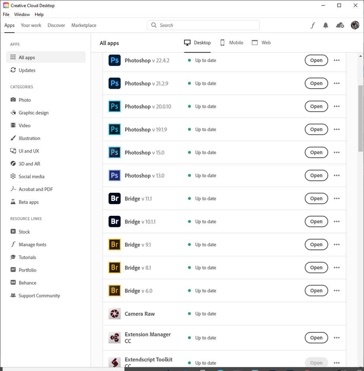Screen dimensions: 364x371
Task: Open Manage fonts link
Action: pos(28,244)
